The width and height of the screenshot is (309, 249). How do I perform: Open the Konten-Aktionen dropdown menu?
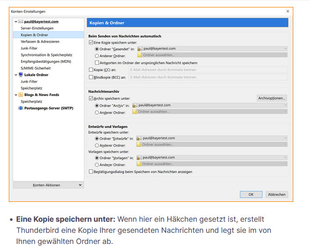coord(48,185)
